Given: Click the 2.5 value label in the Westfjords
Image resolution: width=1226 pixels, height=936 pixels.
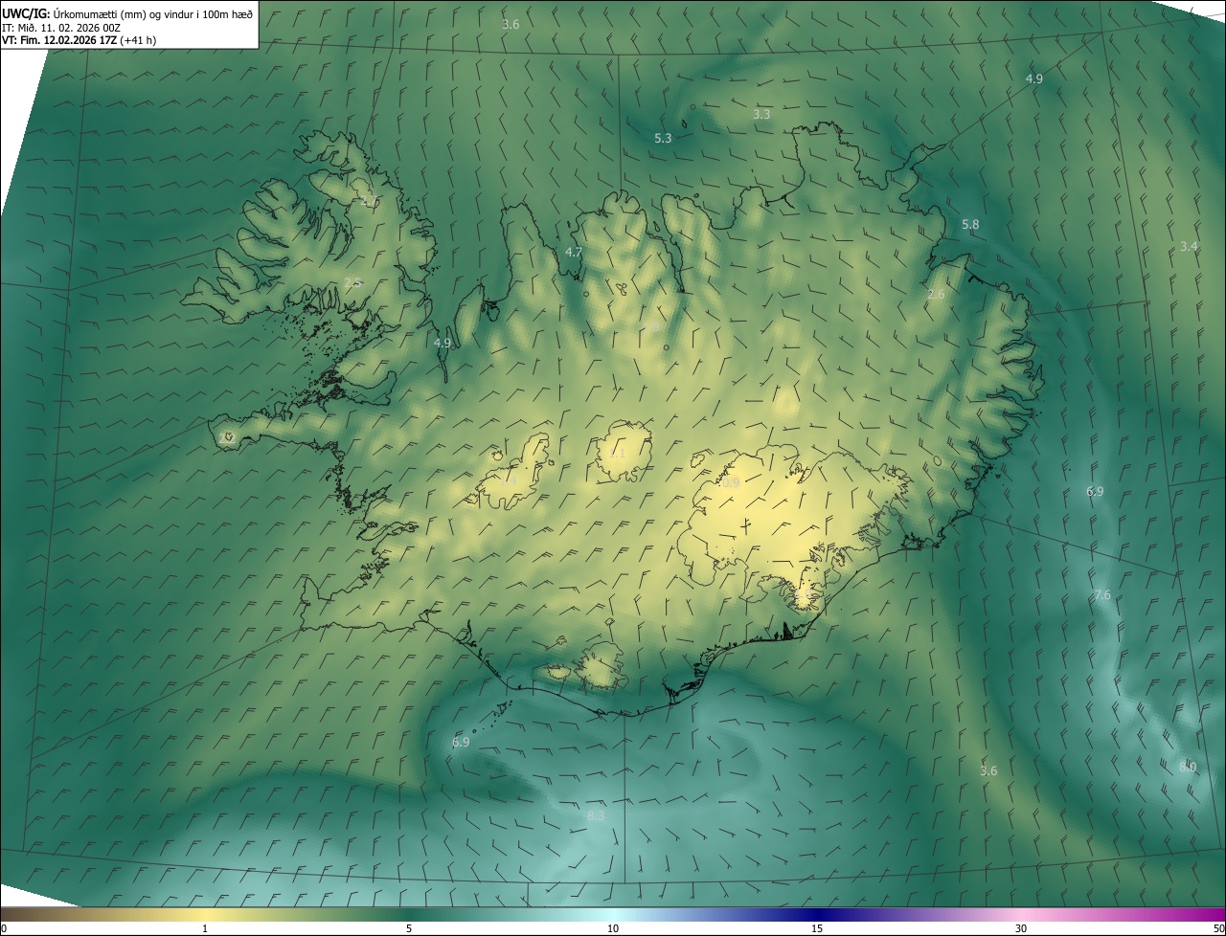Looking at the screenshot, I should click(352, 283).
